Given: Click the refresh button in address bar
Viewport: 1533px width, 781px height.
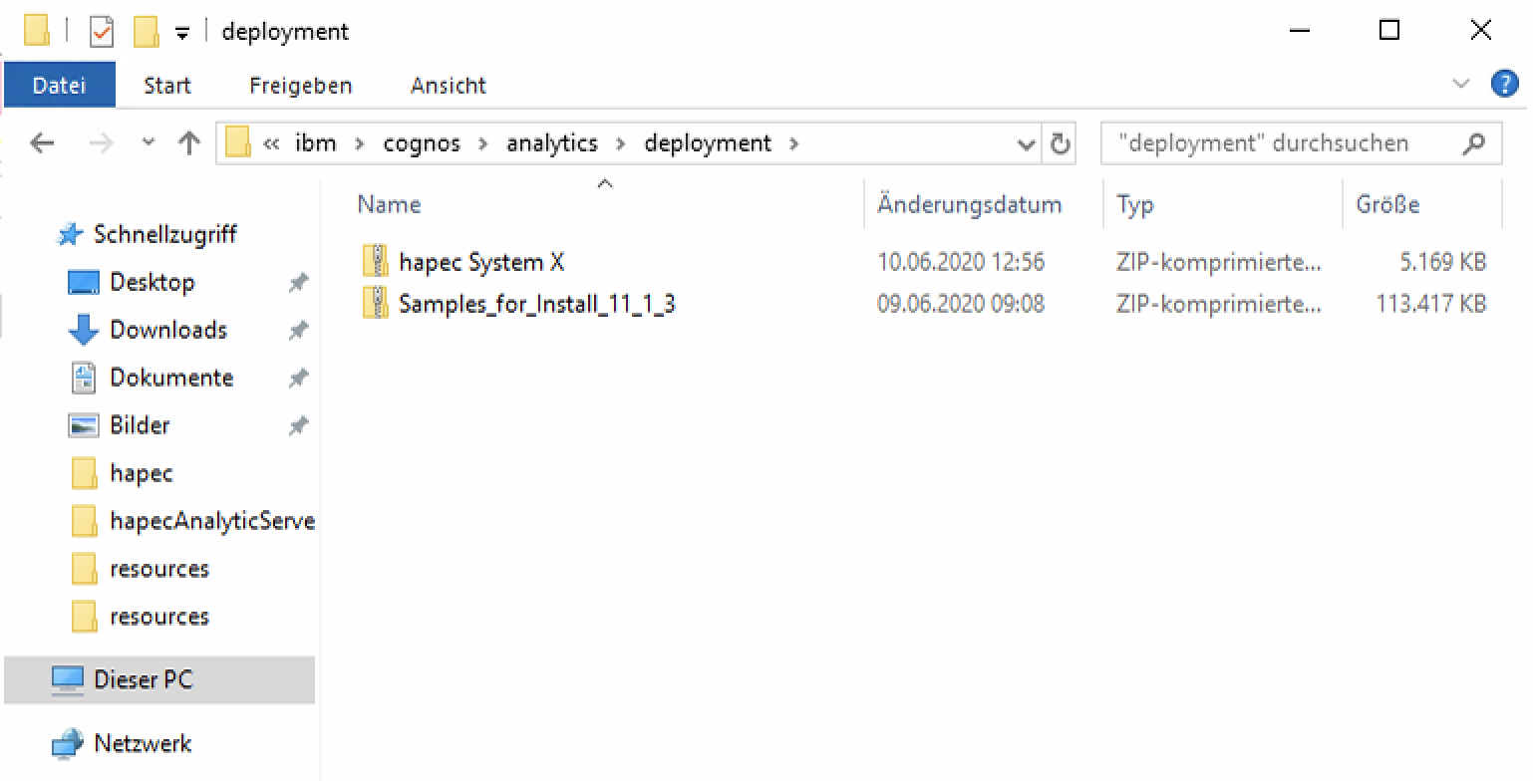Looking at the screenshot, I should click(1061, 144).
